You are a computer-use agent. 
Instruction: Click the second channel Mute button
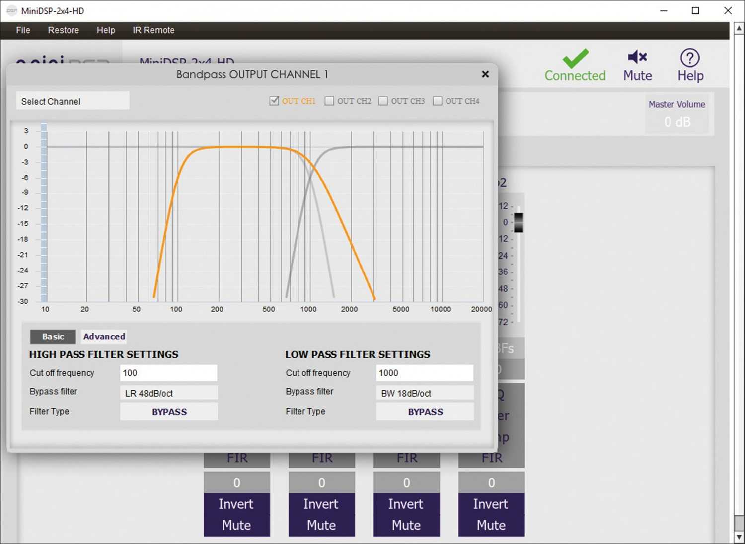321,525
